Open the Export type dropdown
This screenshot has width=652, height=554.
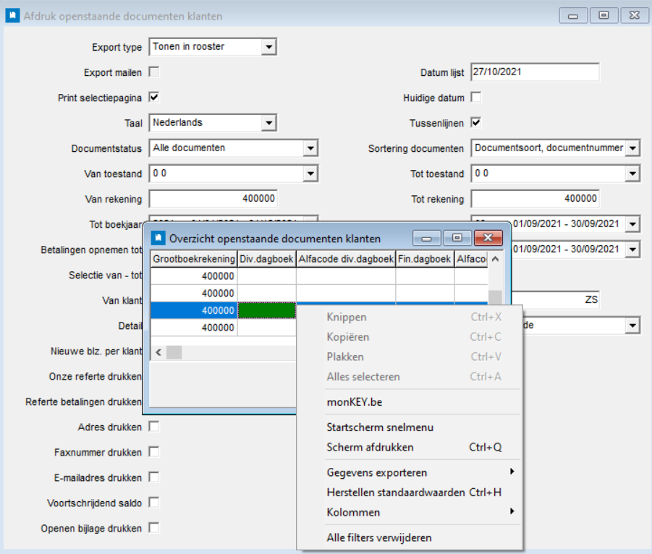[x=269, y=47]
